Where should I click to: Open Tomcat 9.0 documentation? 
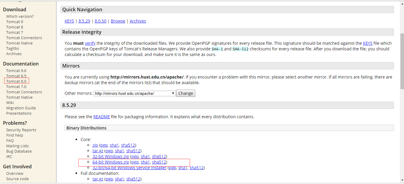(x=16, y=71)
